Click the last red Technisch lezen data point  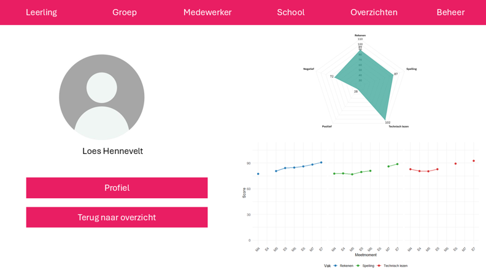[x=473, y=161]
